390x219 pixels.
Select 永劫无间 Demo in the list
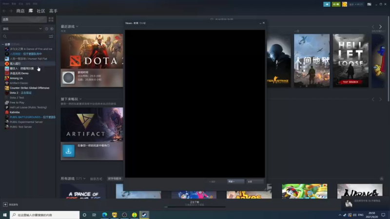(19, 73)
